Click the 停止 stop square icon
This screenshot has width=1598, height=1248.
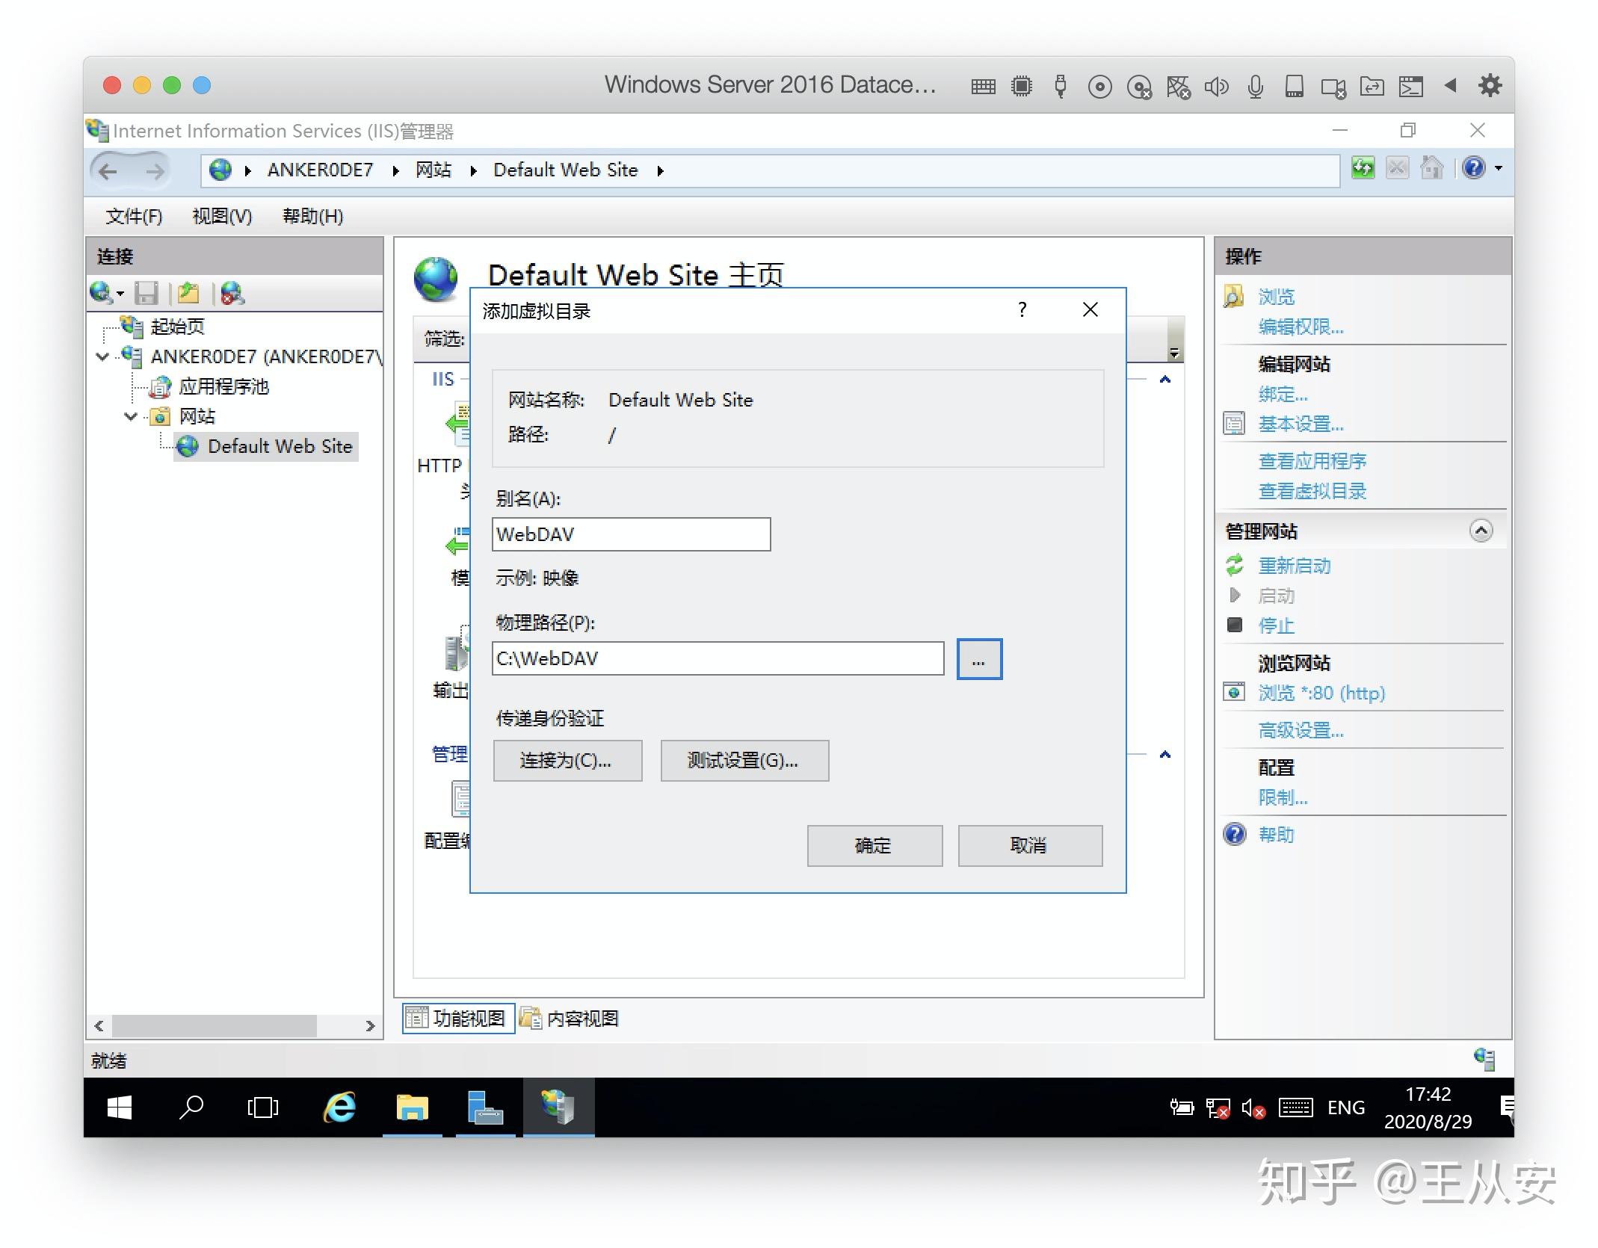[1234, 625]
